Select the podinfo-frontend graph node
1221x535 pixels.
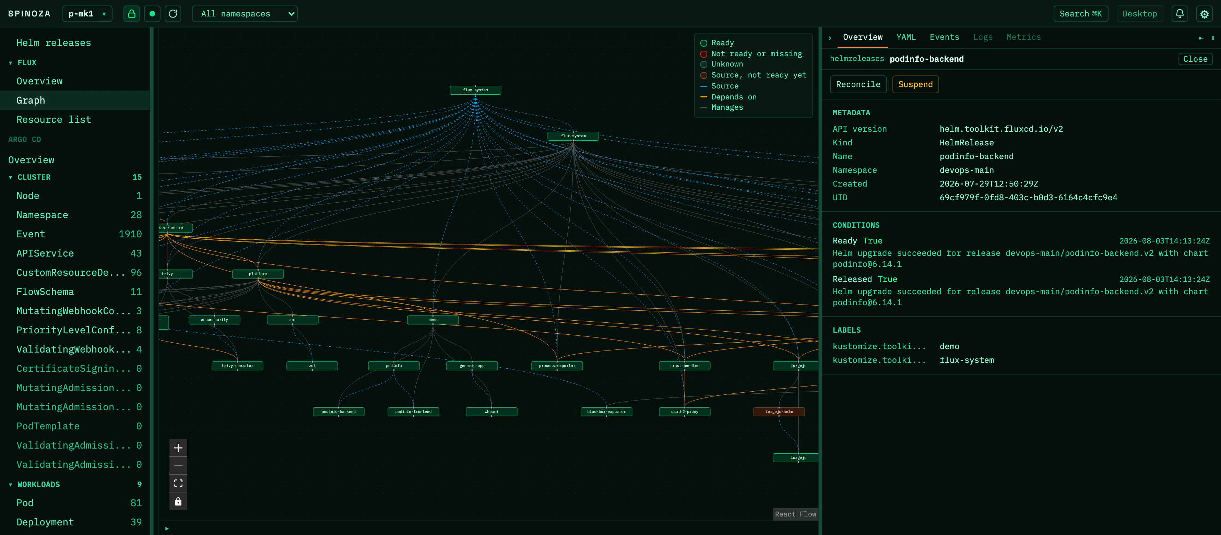pos(413,412)
